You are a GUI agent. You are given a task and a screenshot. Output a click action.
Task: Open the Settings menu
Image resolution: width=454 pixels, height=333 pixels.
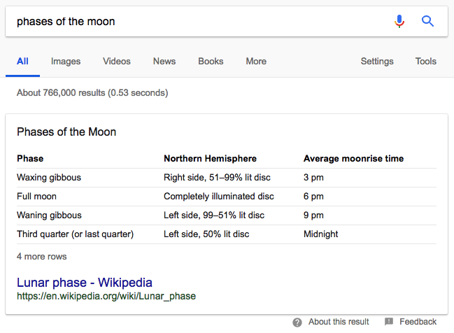pyautogui.click(x=377, y=62)
